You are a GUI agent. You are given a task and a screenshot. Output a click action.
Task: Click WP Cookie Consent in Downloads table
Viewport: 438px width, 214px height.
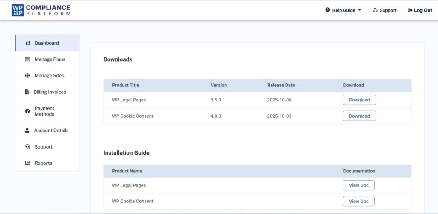click(133, 116)
